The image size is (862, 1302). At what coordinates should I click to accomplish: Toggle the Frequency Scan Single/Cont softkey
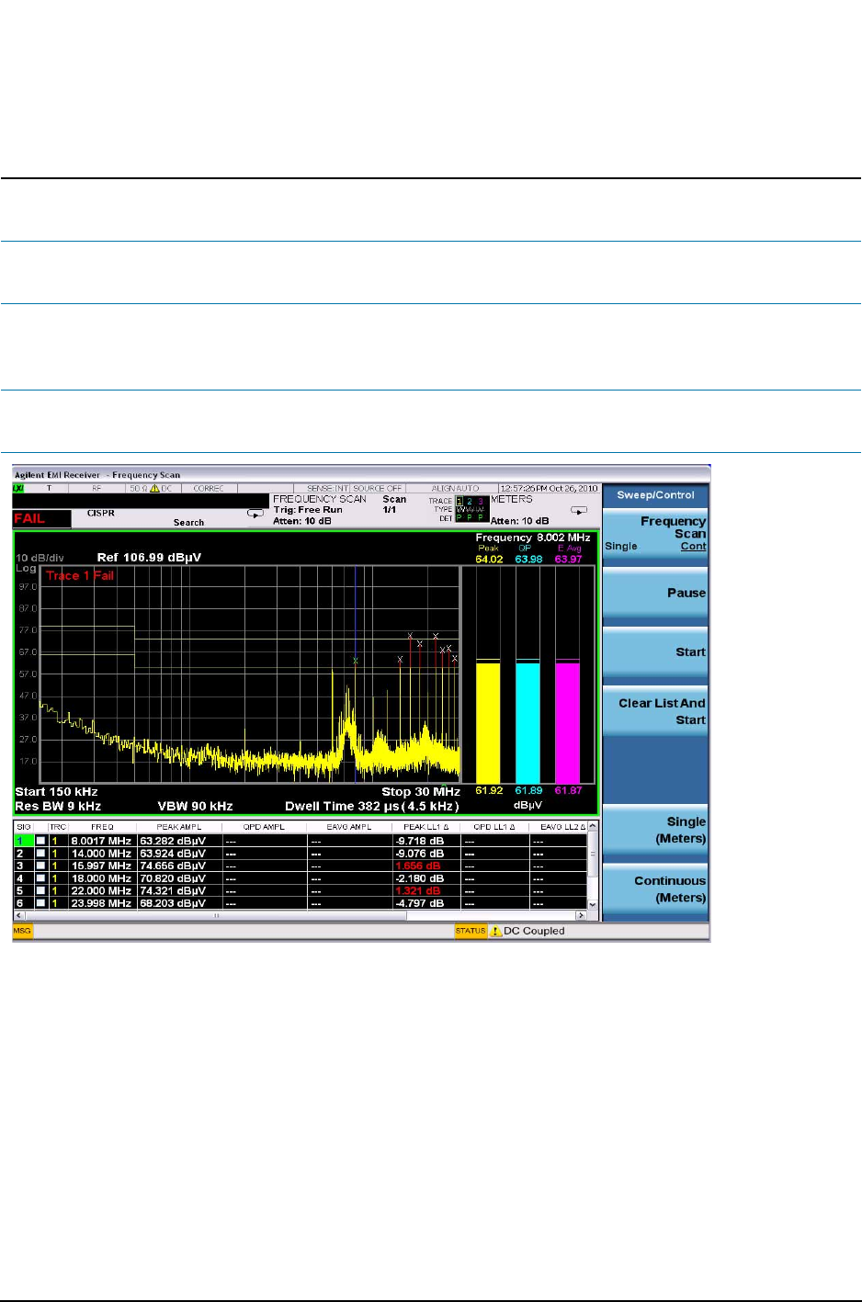655,534
